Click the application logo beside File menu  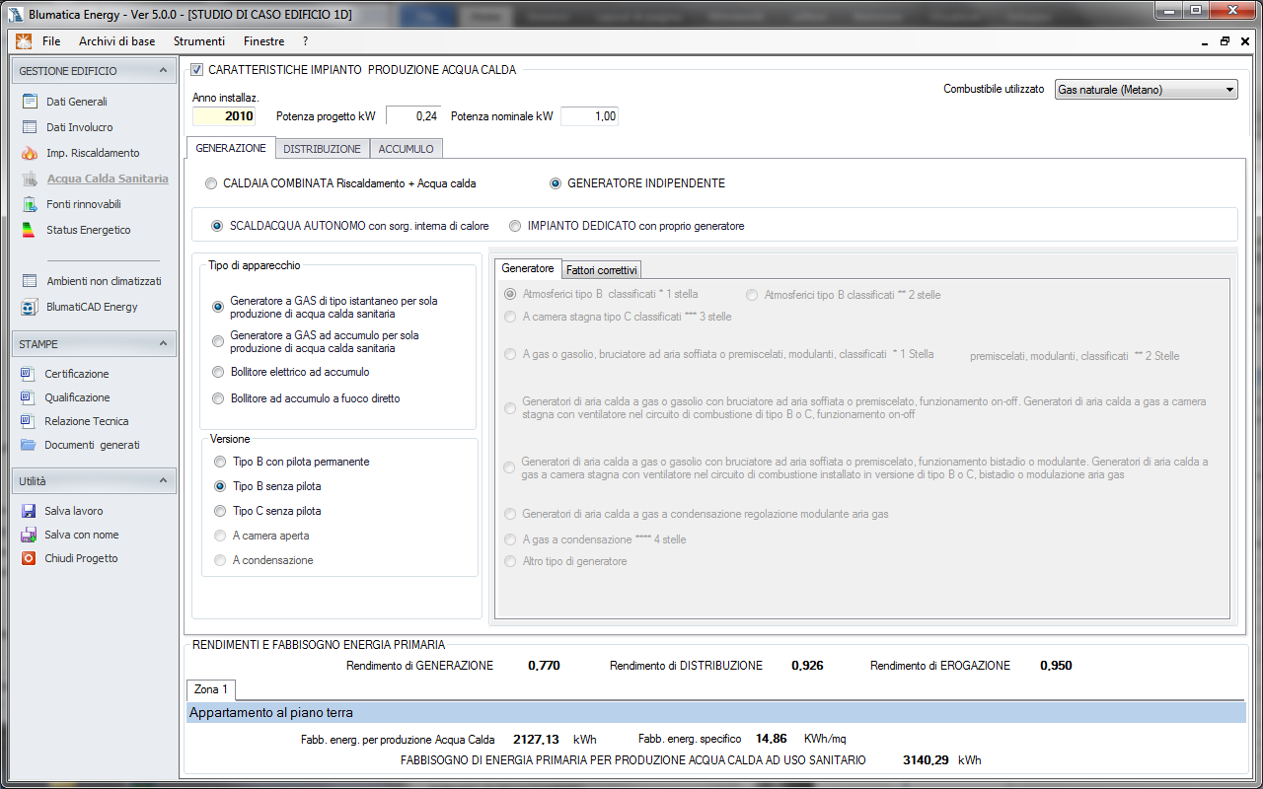point(24,41)
